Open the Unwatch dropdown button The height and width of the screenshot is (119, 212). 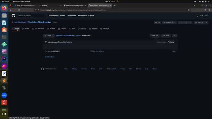click(x=169, y=22)
